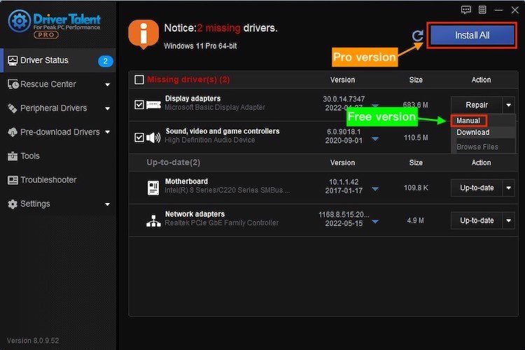Click the 2 missing notice text
This screenshot has height=350, width=525.
[x=218, y=28]
